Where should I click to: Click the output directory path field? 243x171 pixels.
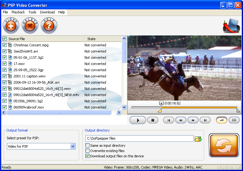point(139,138)
